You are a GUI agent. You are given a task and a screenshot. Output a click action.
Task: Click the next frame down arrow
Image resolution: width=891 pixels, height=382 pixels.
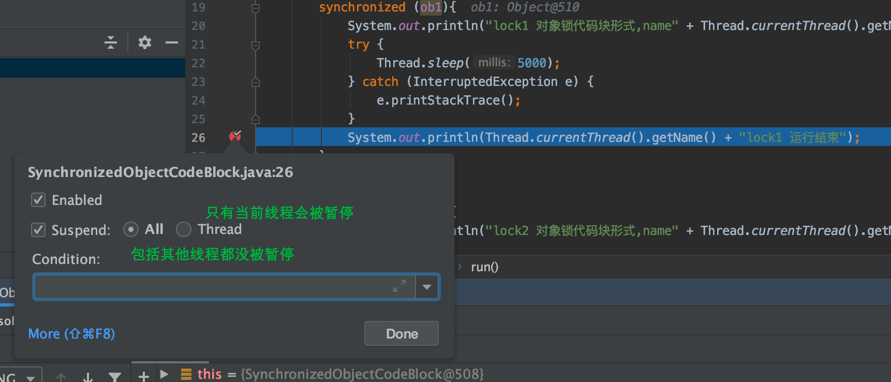[x=88, y=377]
